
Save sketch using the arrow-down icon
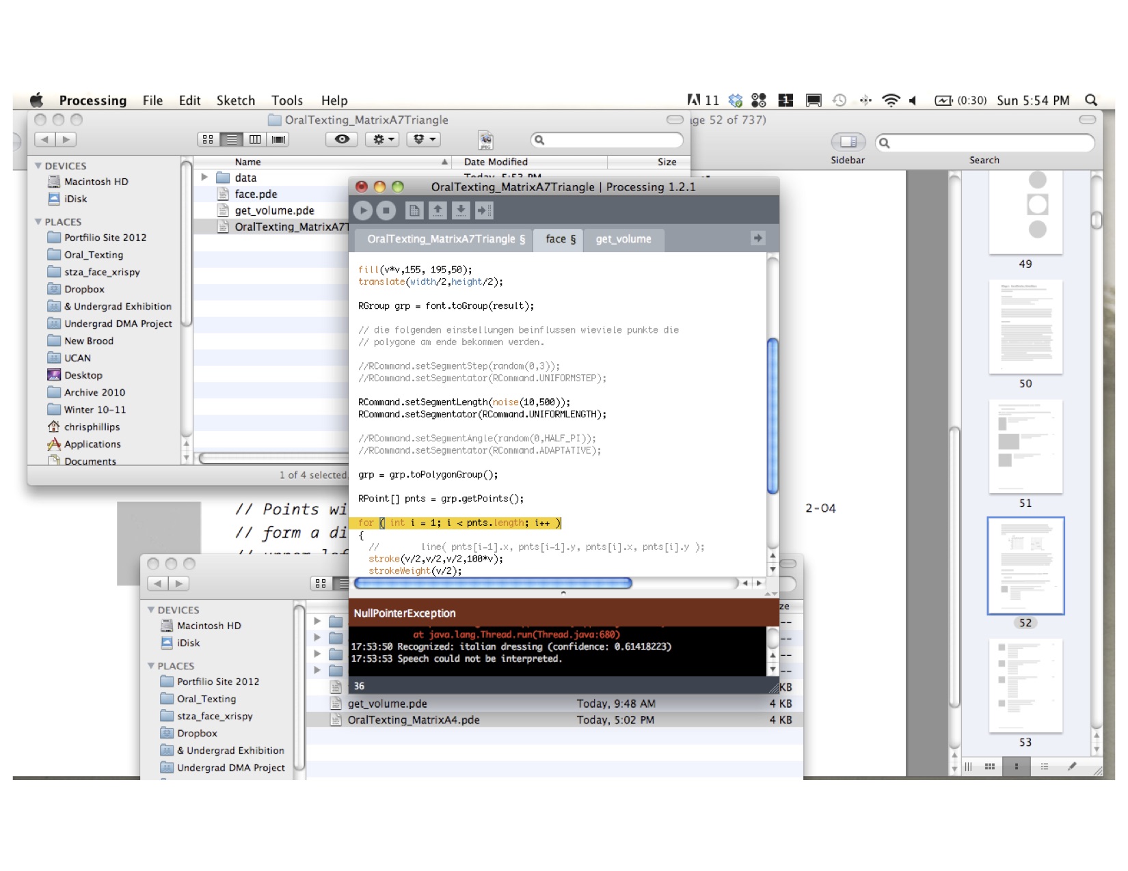461,210
